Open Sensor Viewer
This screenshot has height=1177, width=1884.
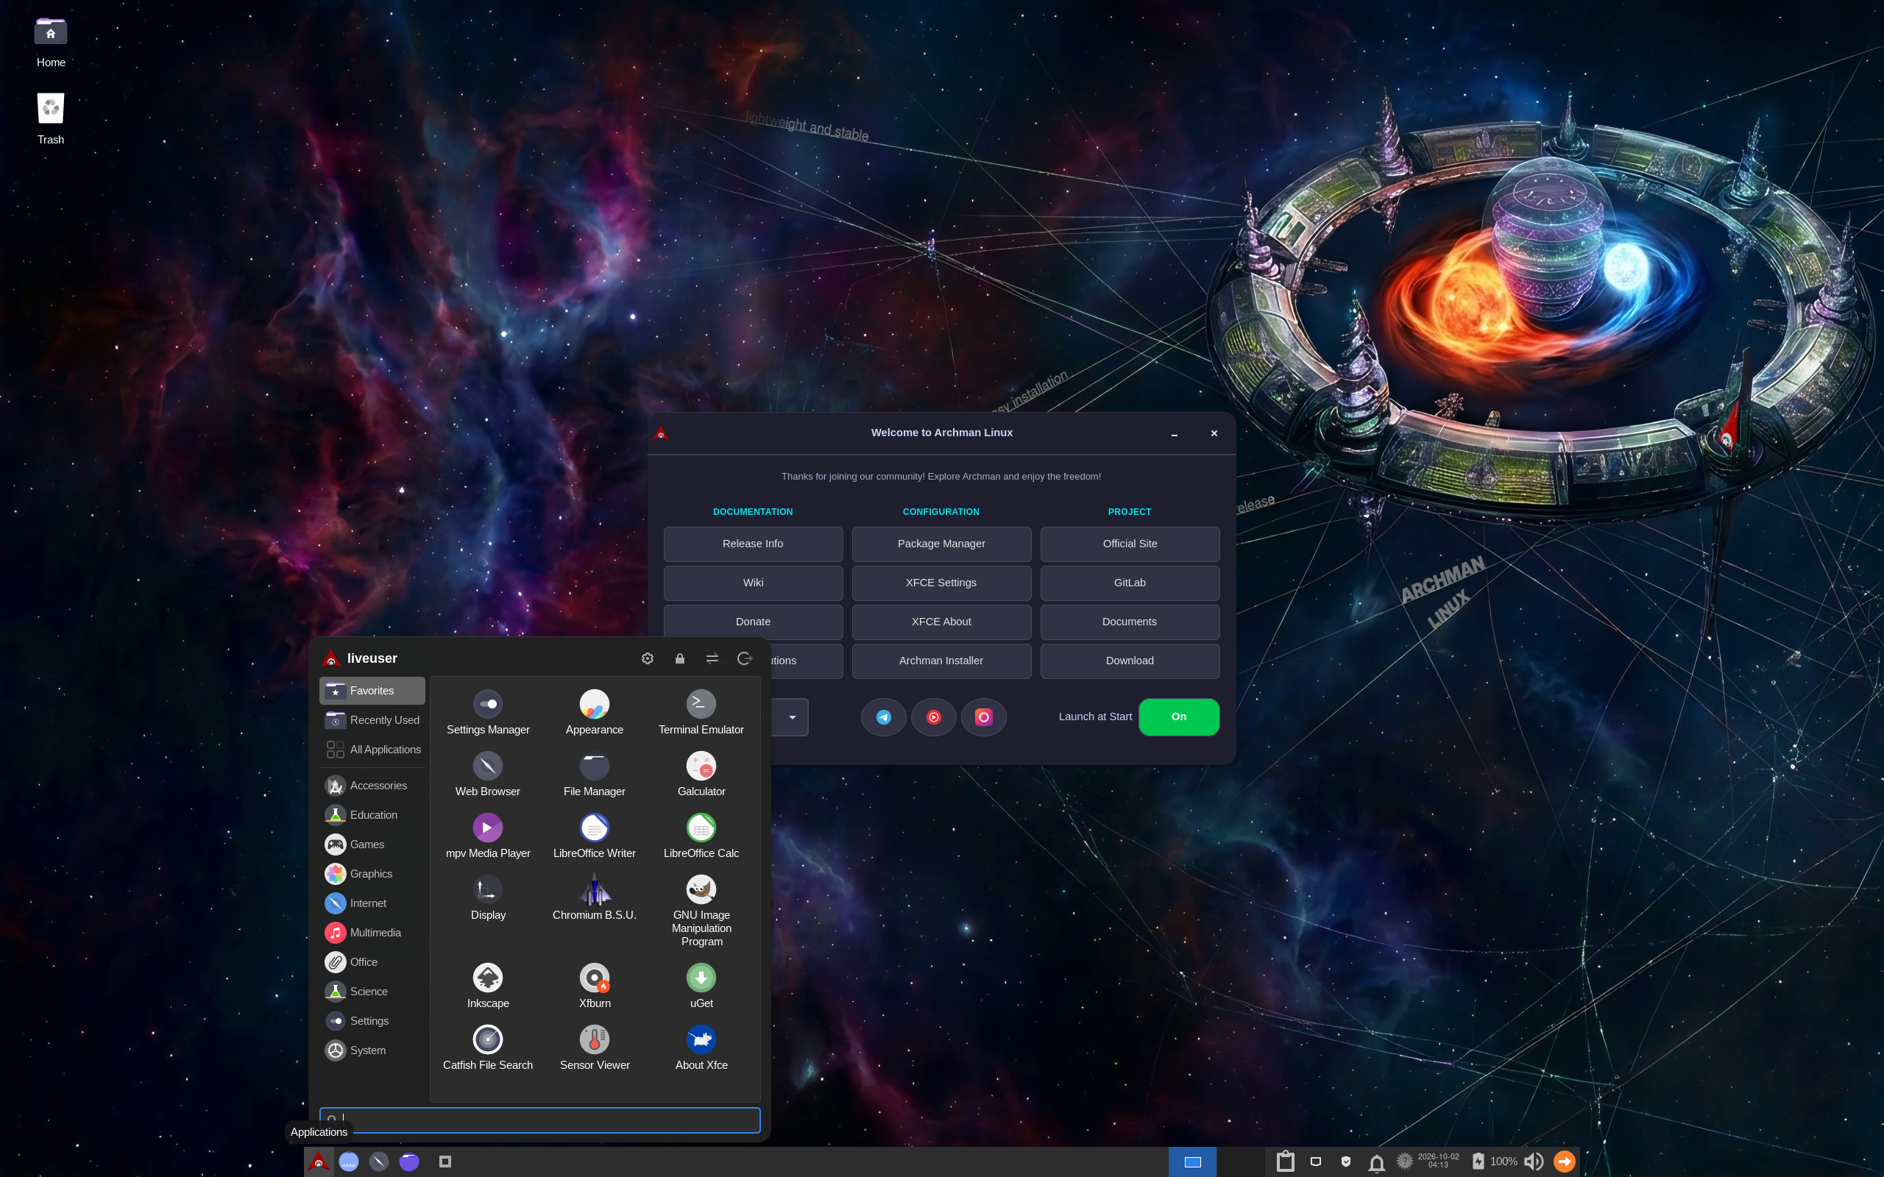pos(594,1048)
